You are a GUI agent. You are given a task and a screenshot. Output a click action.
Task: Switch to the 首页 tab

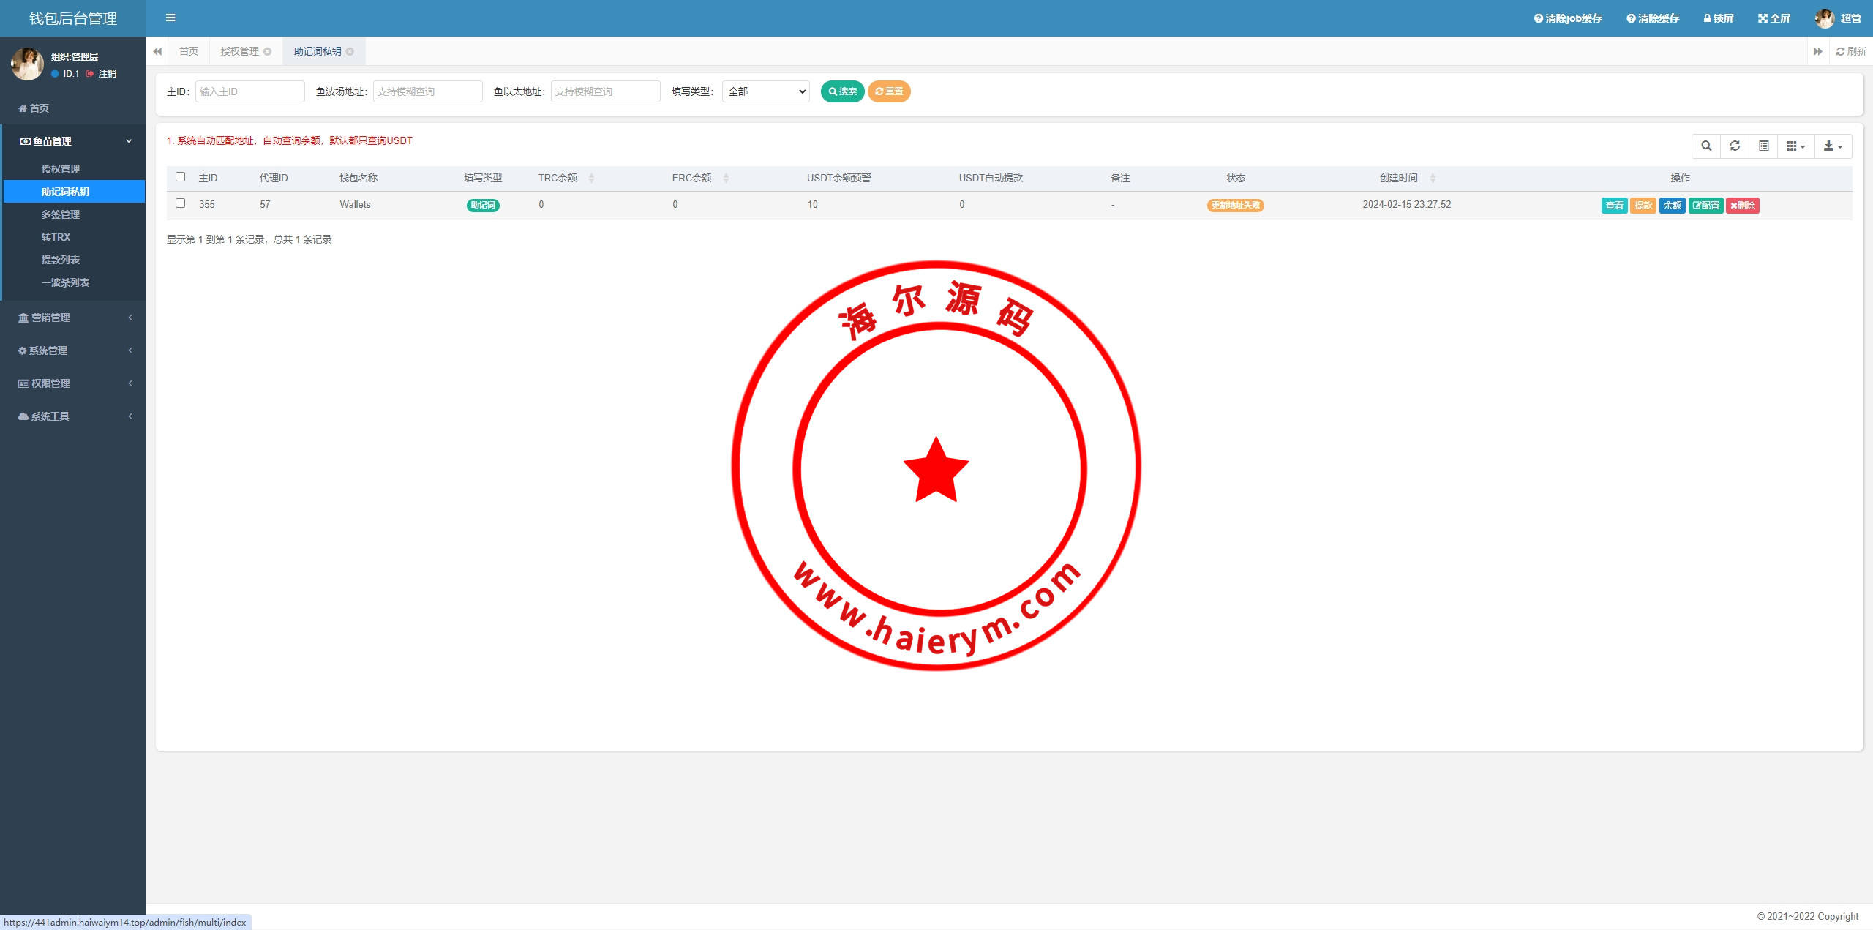pyautogui.click(x=189, y=51)
